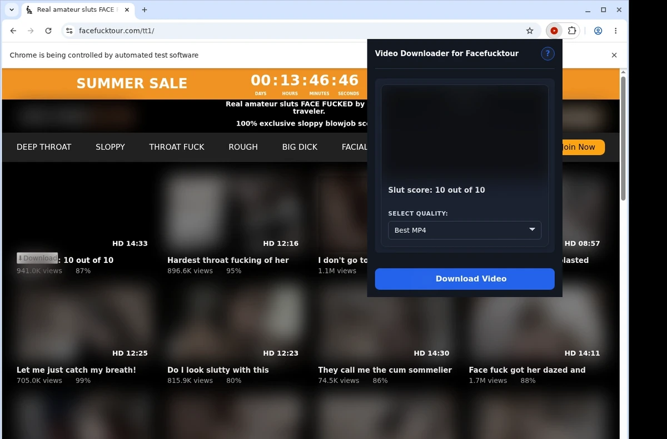Open the 'They call me the cum sommelier' title
The image size is (667, 439).
pyautogui.click(x=385, y=370)
